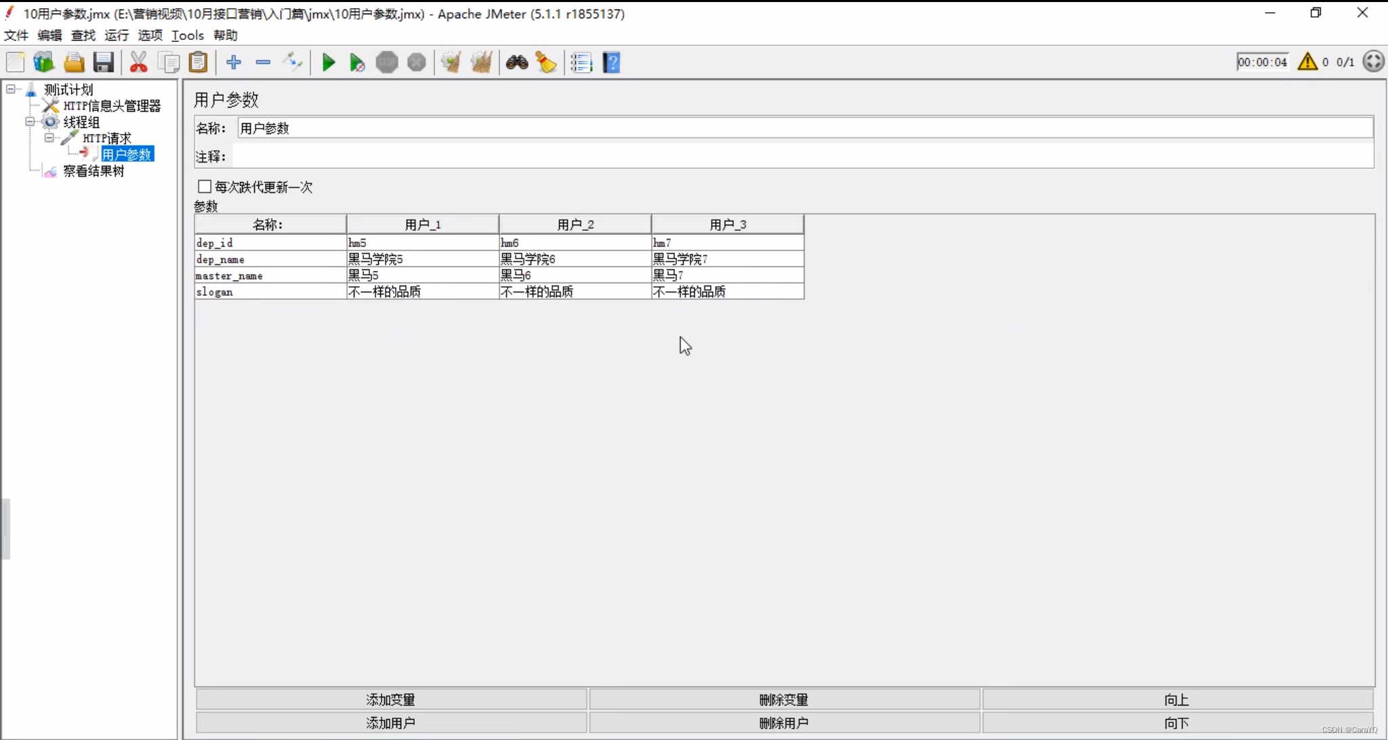Collapse the 线程组 tree node
1388x740 pixels.
coord(30,122)
